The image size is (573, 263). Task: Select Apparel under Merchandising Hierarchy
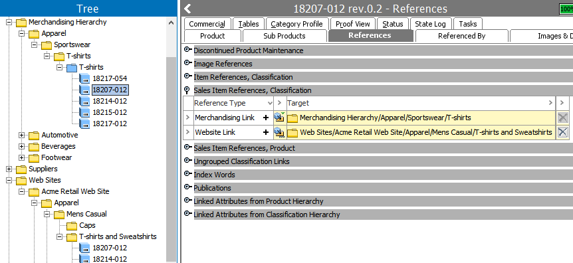(54, 34)
